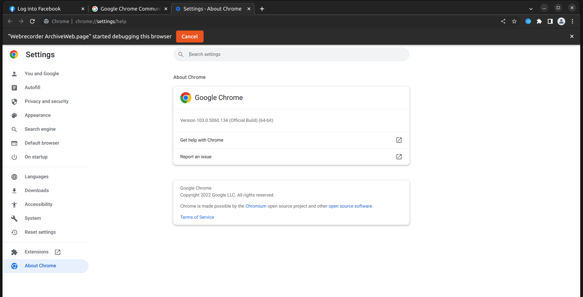Click the restore icon beside Reset settings
The image size is (583, 297).
14,232
